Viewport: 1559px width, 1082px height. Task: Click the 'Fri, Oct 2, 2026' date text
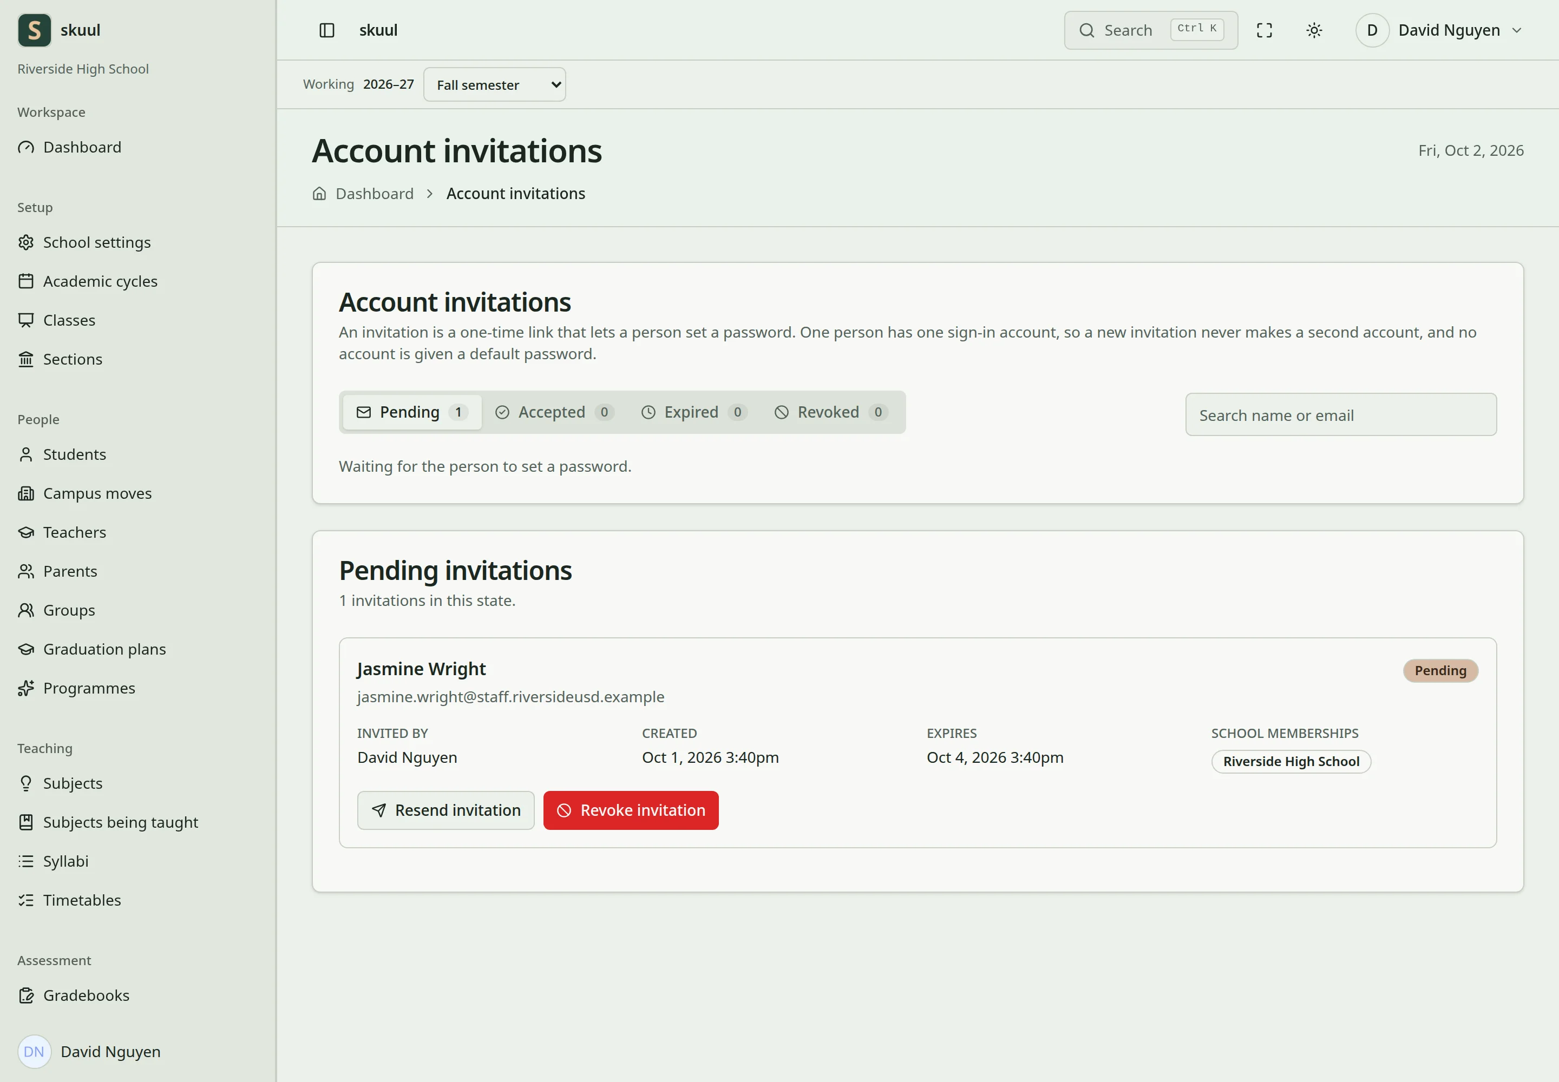point(1471,150)
